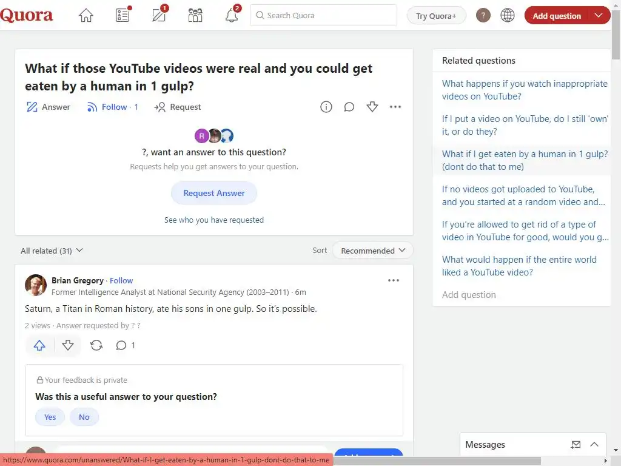This screenshot has height=466, width=621.
Task: Click Answer under the question
Action: click(48, 107)
